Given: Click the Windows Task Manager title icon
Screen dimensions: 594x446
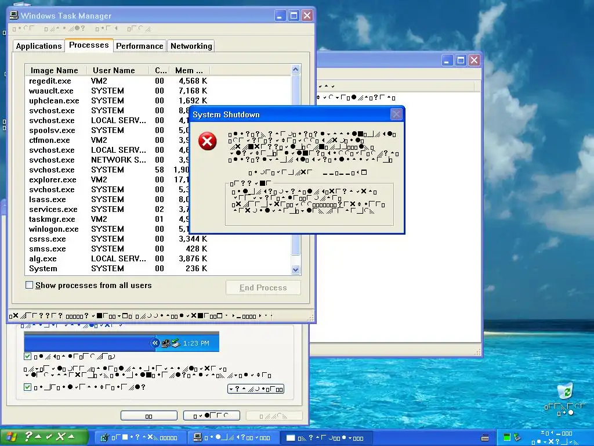Looking at the screenshot, I should tap(14, 16).
